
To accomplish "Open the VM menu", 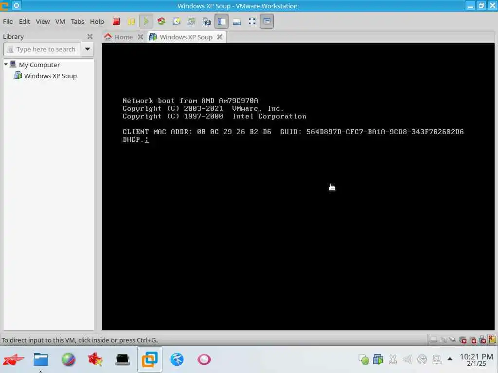I will pyautogui.click(x=60, y=21).
